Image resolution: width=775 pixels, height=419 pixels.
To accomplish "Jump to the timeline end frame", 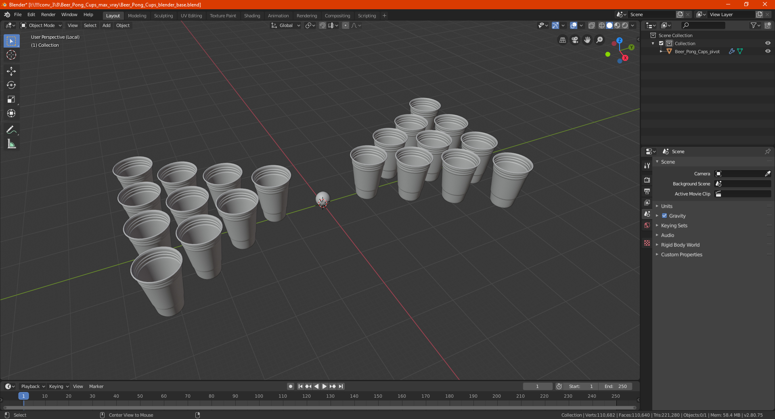I will pyautogui.click(x=341, y=386).
